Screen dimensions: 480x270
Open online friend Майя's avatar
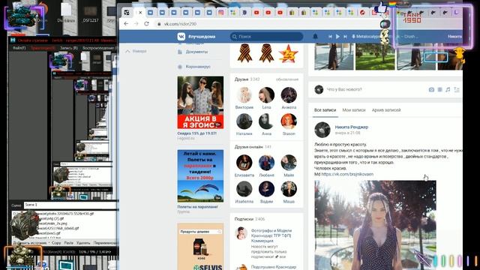pyautogui.click(x=289, y=163)
